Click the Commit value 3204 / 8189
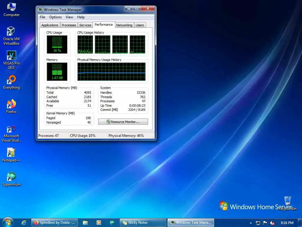Screen dimensions: 302x227 coord(137,110)
